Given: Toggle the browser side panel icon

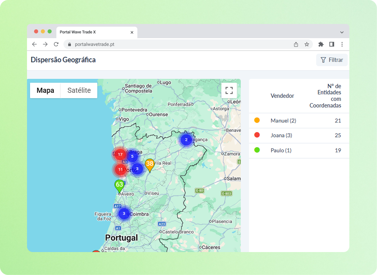Looking at the screenshot, I should point(331,44).
